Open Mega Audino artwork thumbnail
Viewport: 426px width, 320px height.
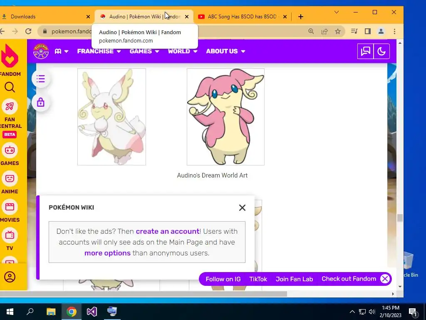coord(111,117)
